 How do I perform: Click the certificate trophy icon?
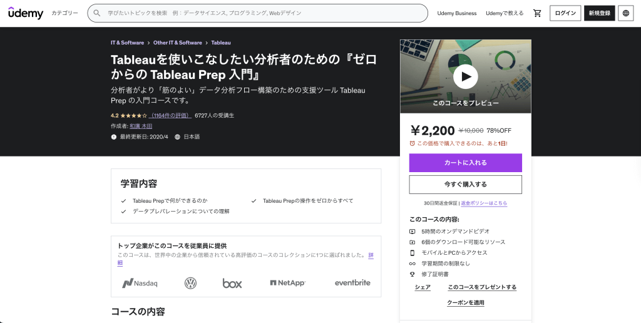pyautogui.click(x=412, y=274)
